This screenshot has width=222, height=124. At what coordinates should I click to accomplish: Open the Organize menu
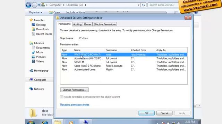[x=35, y=12]
